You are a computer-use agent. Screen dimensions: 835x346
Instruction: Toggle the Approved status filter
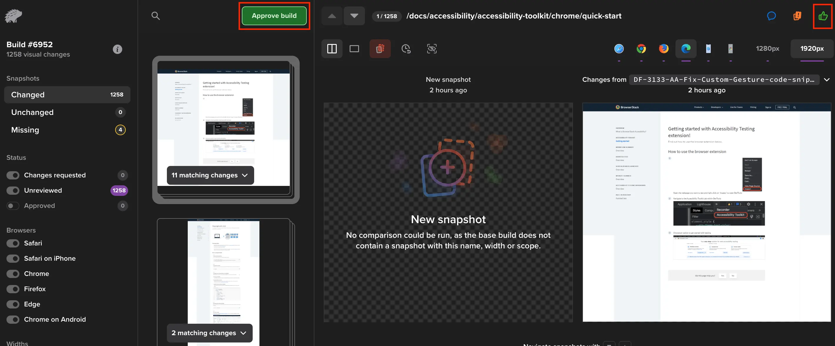(13, 206)
